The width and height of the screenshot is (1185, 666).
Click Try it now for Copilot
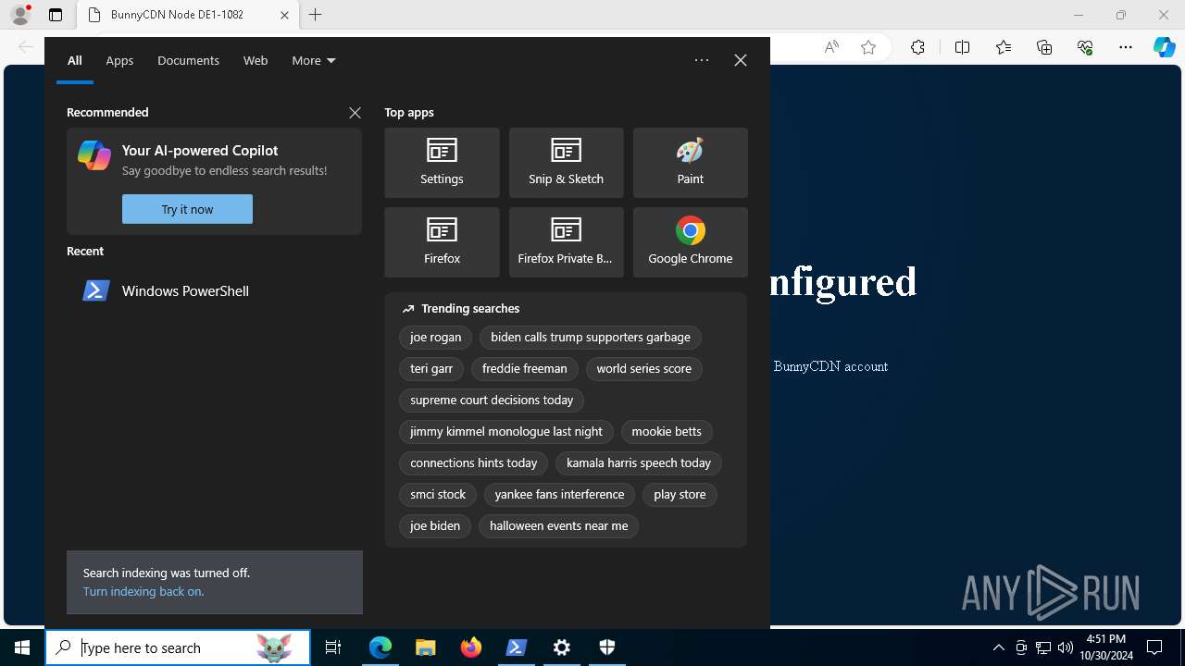pos(187,209)
